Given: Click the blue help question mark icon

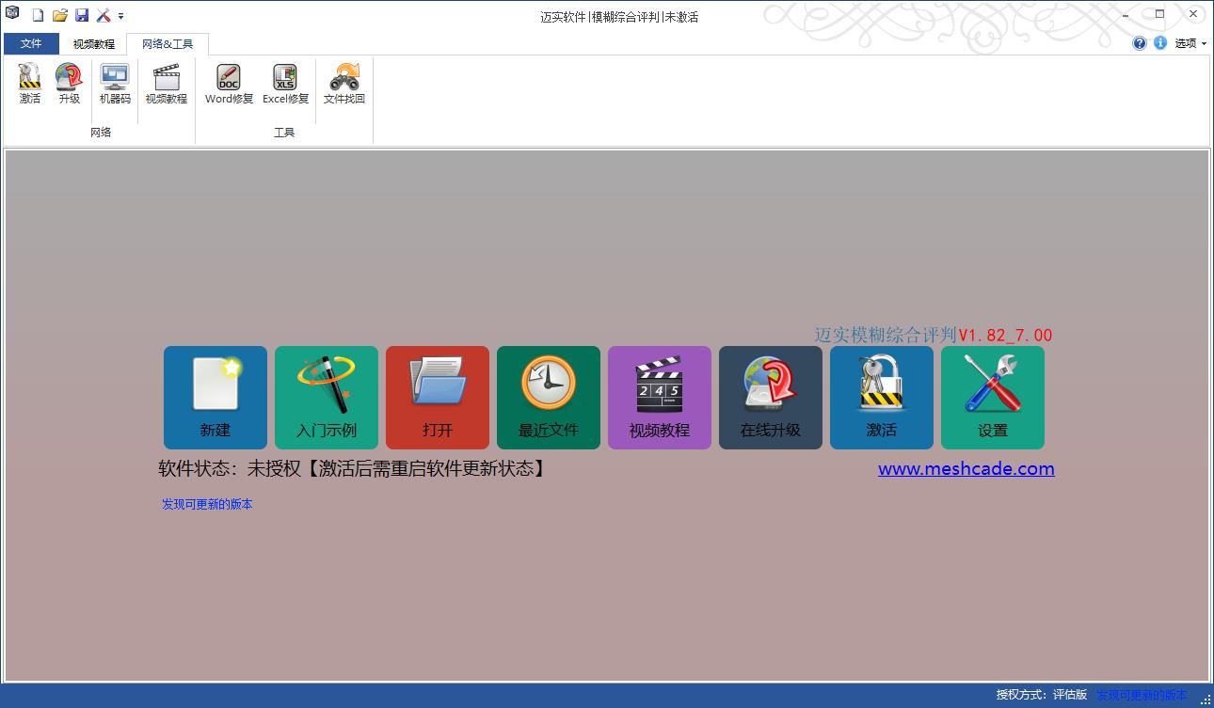Looking at the screenshot, I should (x=1140, y=43).
